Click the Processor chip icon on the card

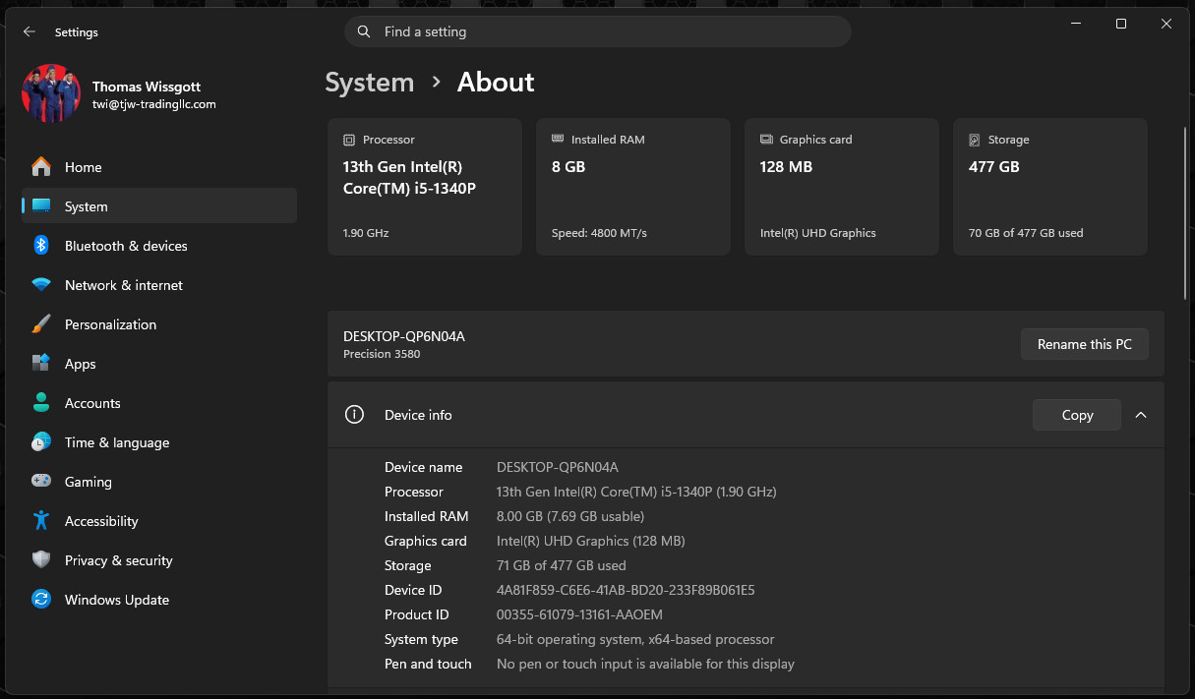[x=349, y=140]
